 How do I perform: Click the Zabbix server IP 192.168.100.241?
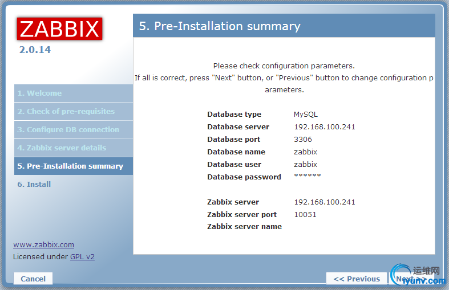tap(325, 202)
